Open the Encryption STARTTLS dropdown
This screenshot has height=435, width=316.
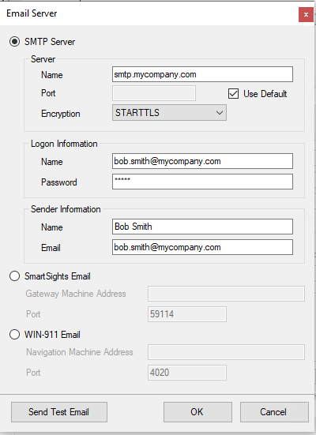pos(169,113)
